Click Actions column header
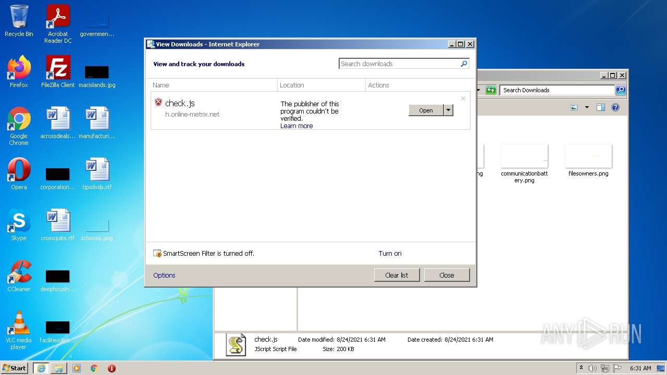This screenshot has width=667, height=375. pos(418,85)
